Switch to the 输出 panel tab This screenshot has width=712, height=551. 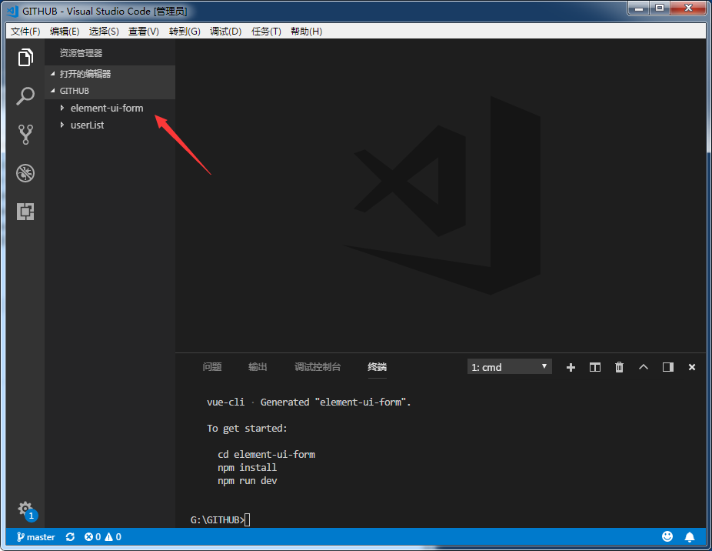(x=258, y=367)
